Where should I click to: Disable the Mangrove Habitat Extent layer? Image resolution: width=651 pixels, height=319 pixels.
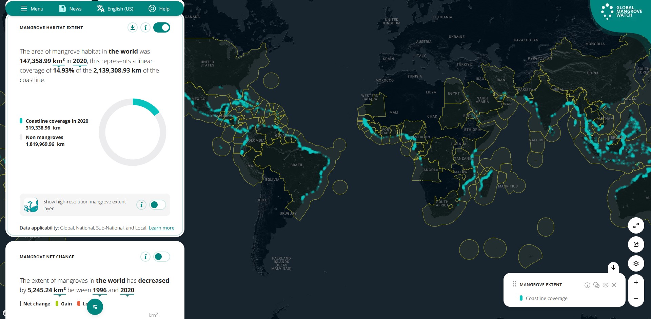[x=162, y=27]
